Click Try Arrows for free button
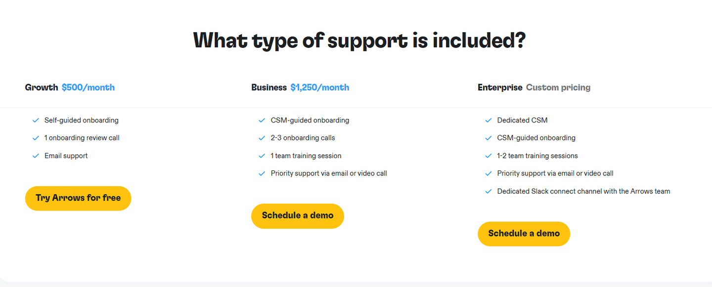This screenshot has width=712, height=287. click(x=78, y=198)
